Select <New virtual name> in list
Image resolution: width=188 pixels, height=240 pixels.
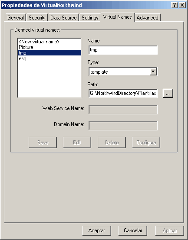point(49,42)
